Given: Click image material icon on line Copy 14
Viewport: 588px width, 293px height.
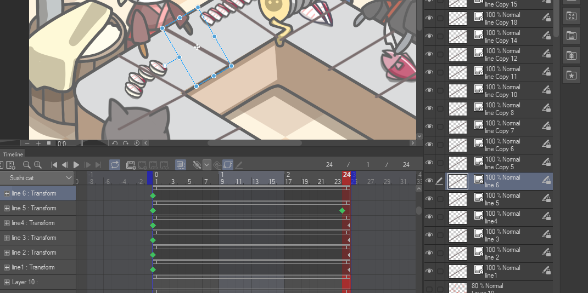Looking at the screenshot, I should pos(479,35).
